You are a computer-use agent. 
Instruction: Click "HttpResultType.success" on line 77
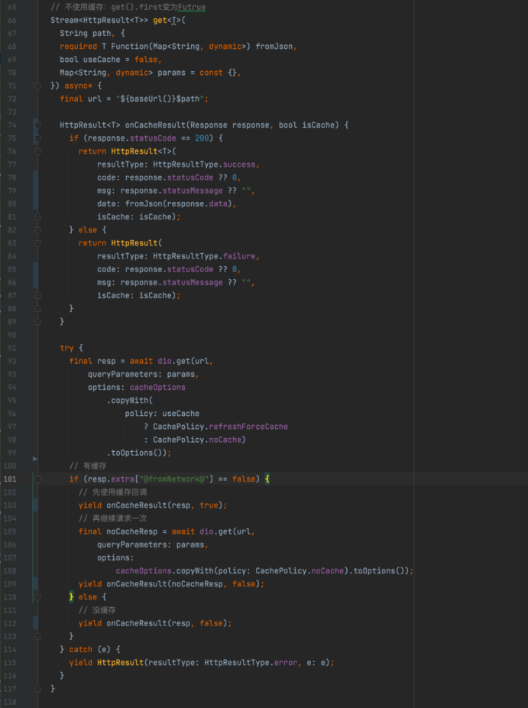204,164
